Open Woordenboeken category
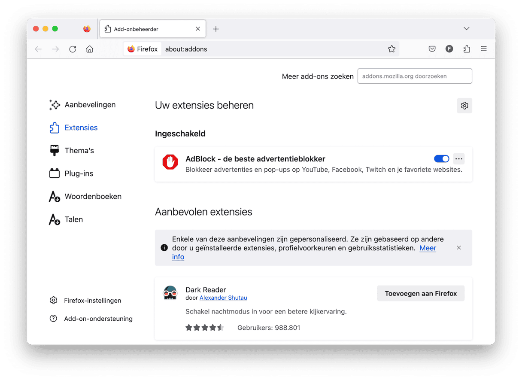This screenshot has height=380, width=522. (85, 197)
